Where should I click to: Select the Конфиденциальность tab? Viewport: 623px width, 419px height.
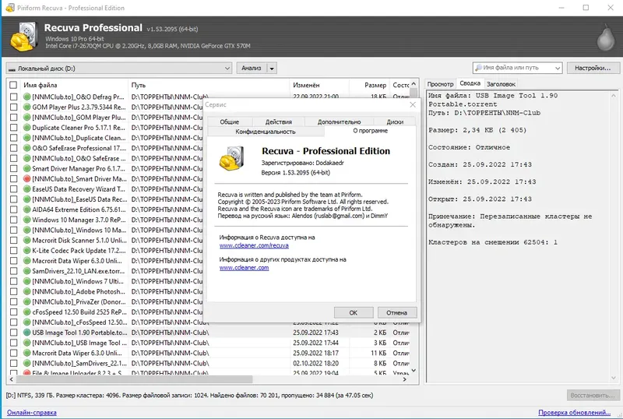(x=266, y=131)
